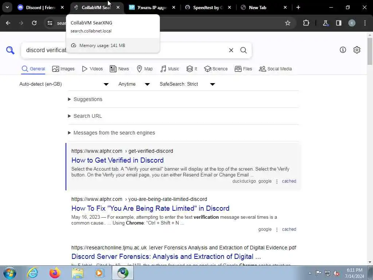Expand the Suggestions section
This screenshot has height=280, width=373.
88,99
